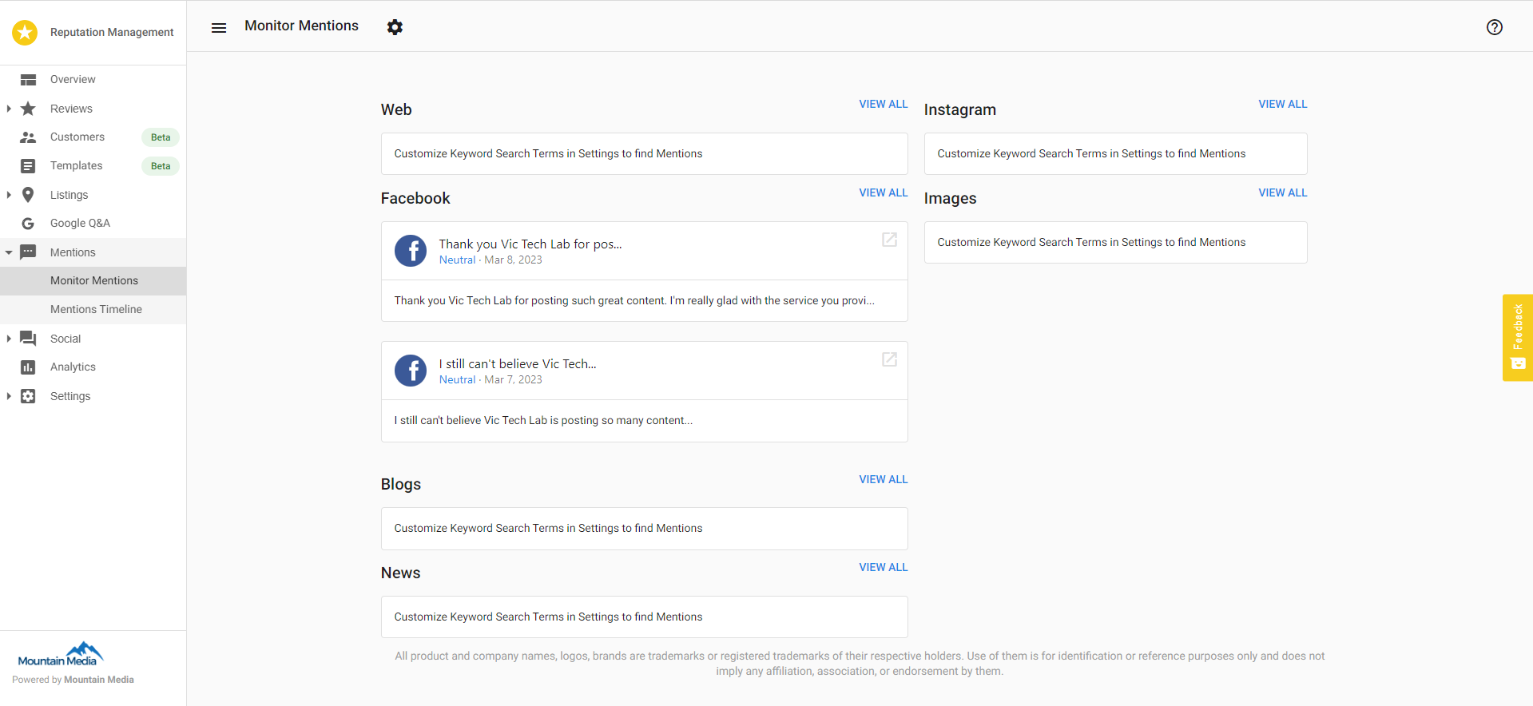Open the yellow Feedback side tab
The image size is (1533, 706).
click(1518, 338)
